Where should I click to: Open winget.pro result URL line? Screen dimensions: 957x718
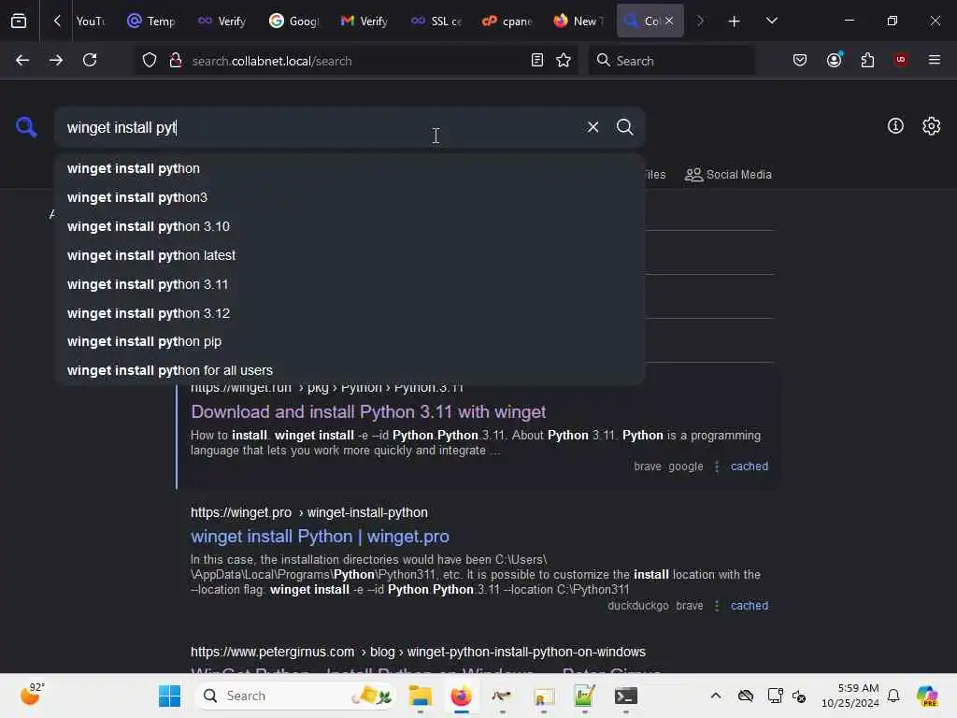point(308,513)
